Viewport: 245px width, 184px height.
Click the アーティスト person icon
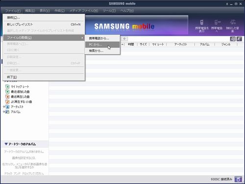point(7,107)
